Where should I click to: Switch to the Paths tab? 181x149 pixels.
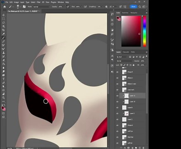(133, 52)
